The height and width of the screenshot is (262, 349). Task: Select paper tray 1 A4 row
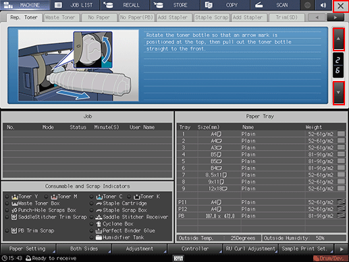261,134
